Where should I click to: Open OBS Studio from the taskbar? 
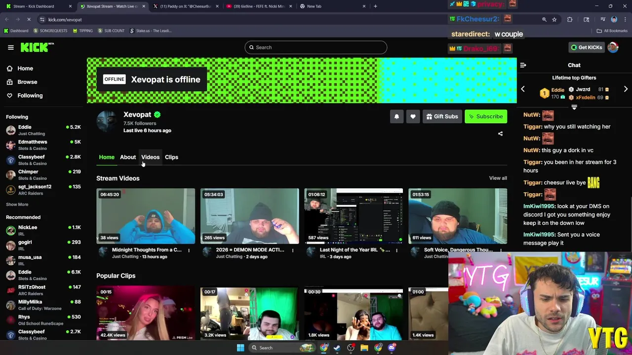(x=351, y=348)
